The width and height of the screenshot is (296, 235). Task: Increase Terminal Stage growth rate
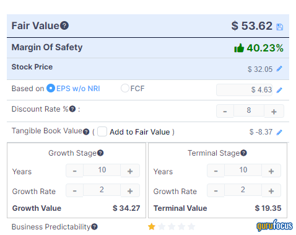pyautogui.click(x=271, y=190)
